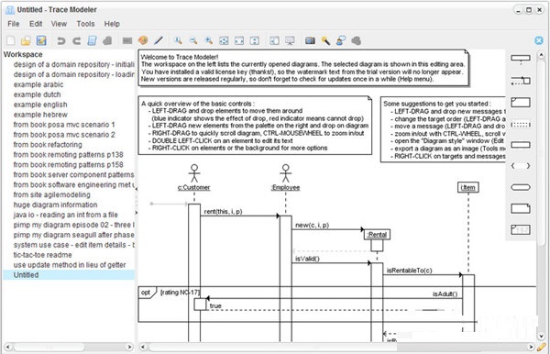Click the zoom in magnifier icon
550x354 pixels.
[209, 40]
